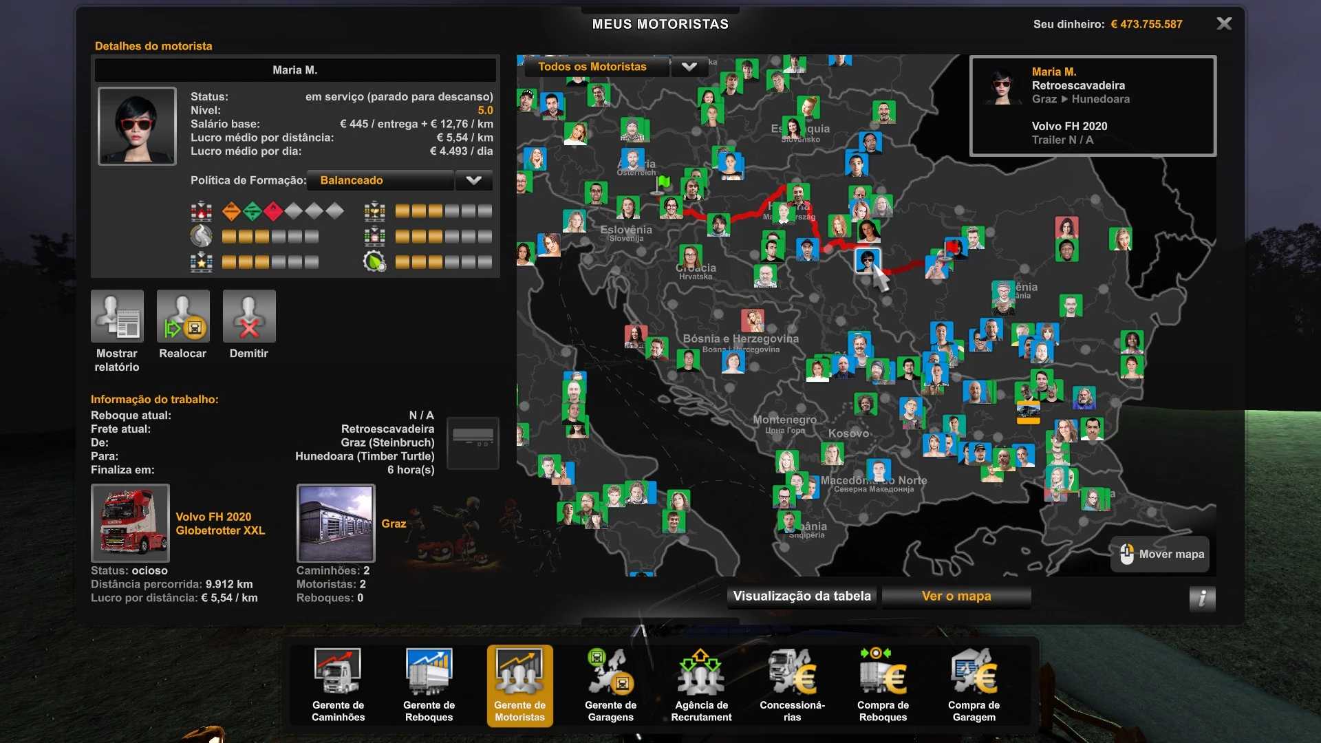Click the Realocar driver icon
Viewport: 1321px width, 743px height.
coord(183,316)
